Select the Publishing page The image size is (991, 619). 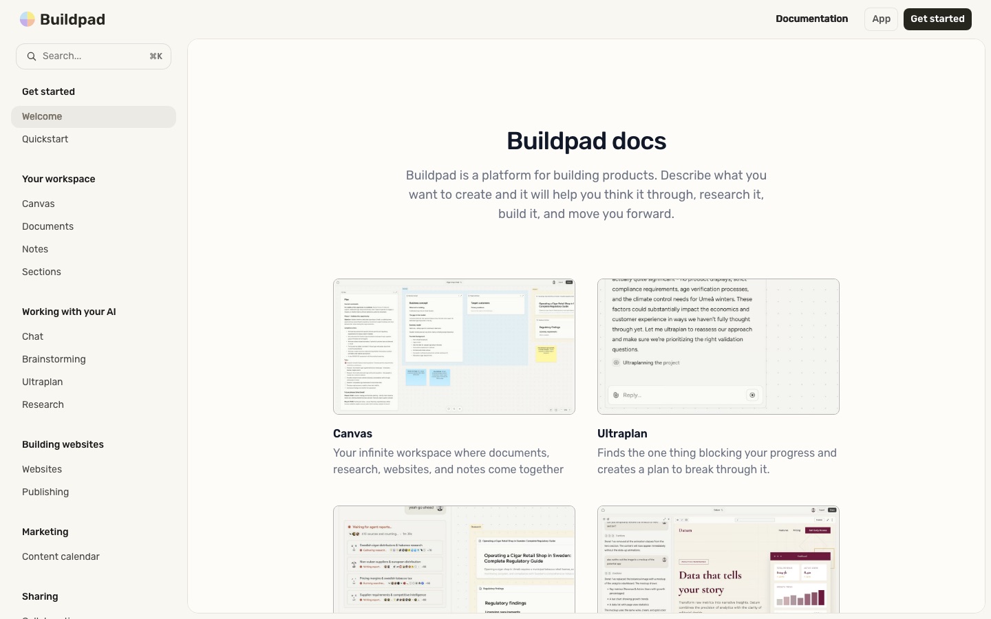coord(45,492)
